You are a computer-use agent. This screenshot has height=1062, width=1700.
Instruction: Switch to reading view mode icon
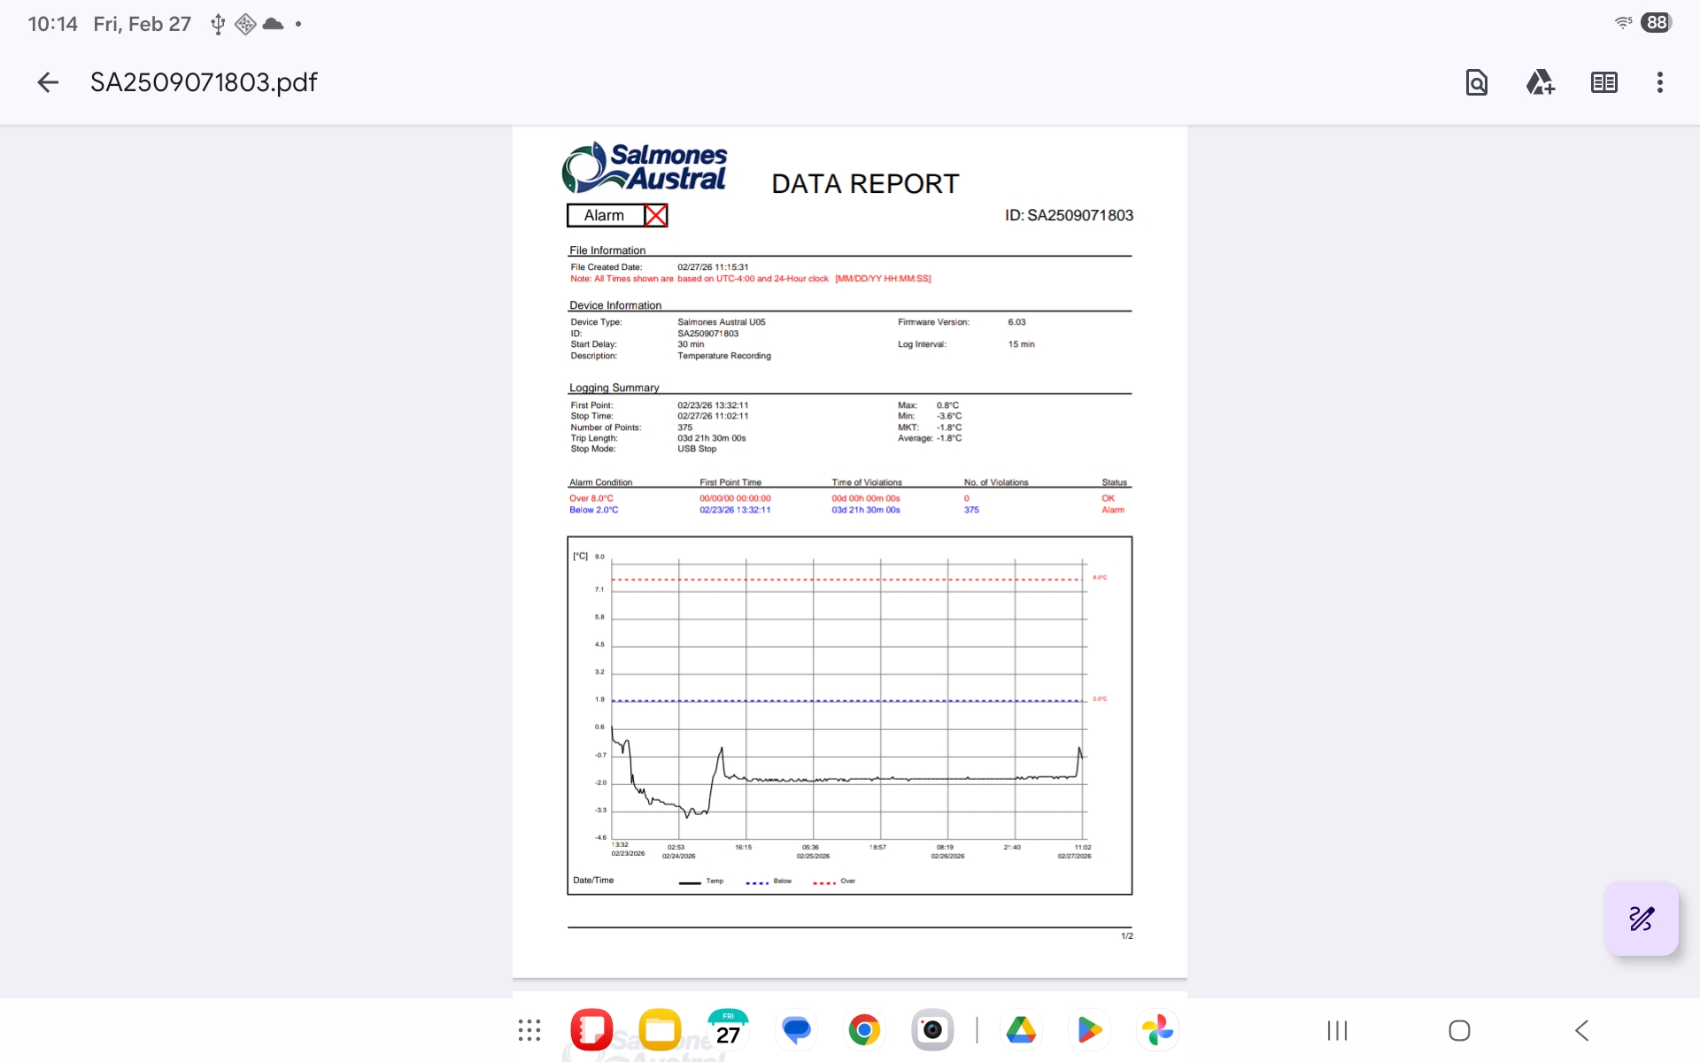click(x=1603, y=82)
